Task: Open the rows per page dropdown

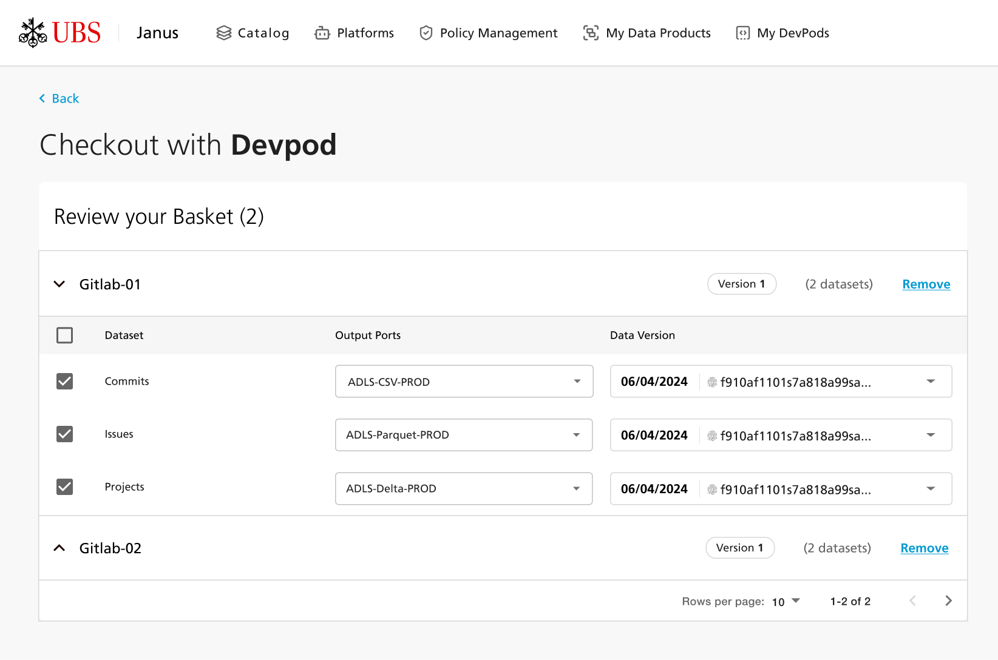Action: [x=786, y=601]
